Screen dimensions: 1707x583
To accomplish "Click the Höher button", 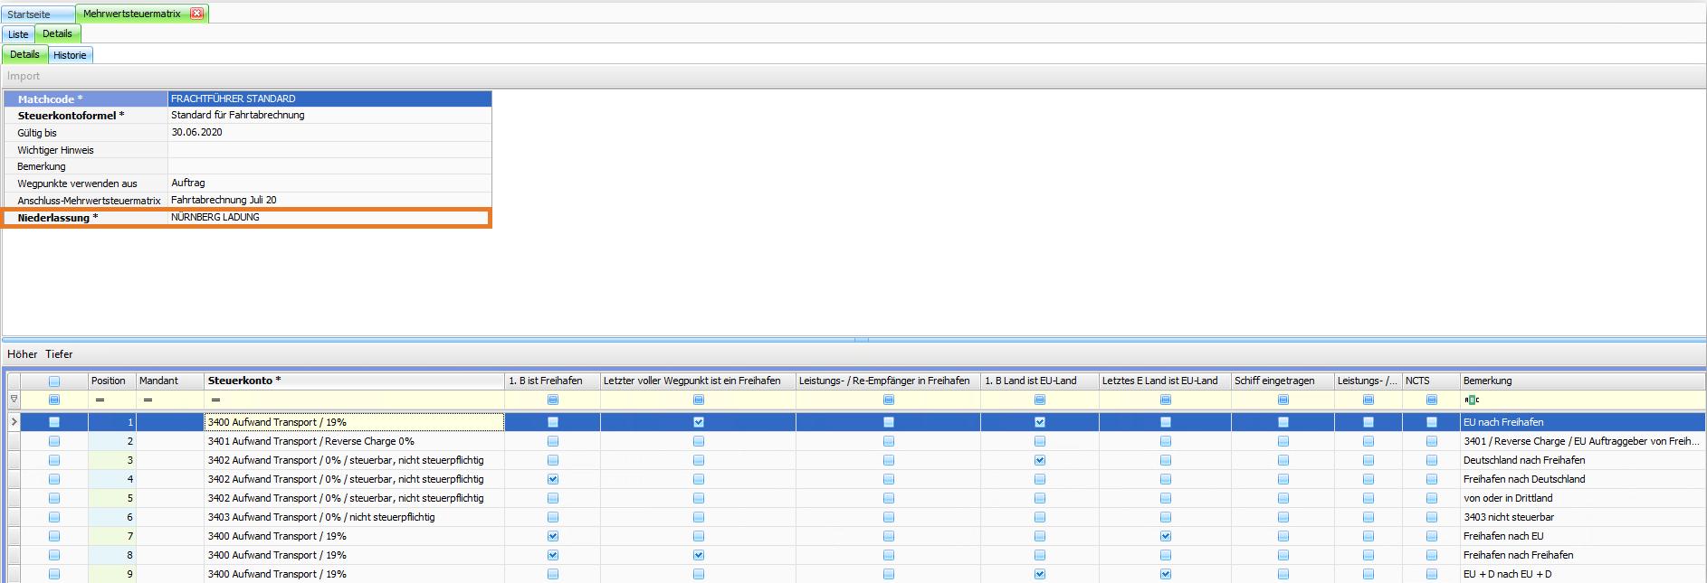I will (23, 354).
